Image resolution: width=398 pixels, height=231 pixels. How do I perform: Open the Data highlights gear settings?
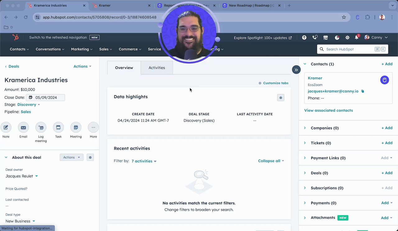tap(281, 98)
